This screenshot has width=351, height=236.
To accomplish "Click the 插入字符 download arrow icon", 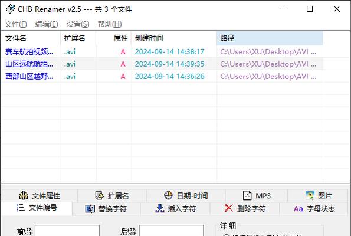I will (160, 208).
